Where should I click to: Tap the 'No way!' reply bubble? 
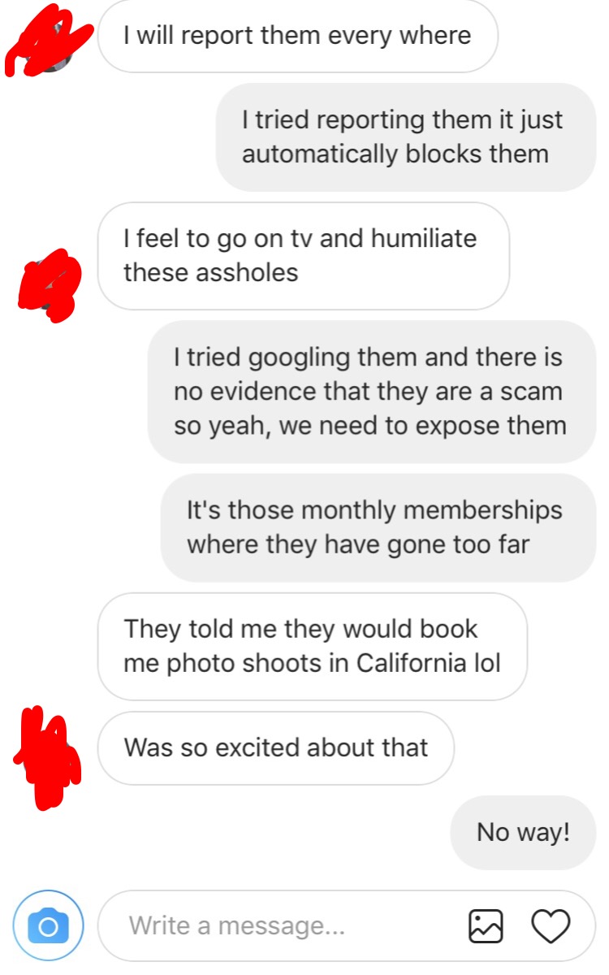524,833
